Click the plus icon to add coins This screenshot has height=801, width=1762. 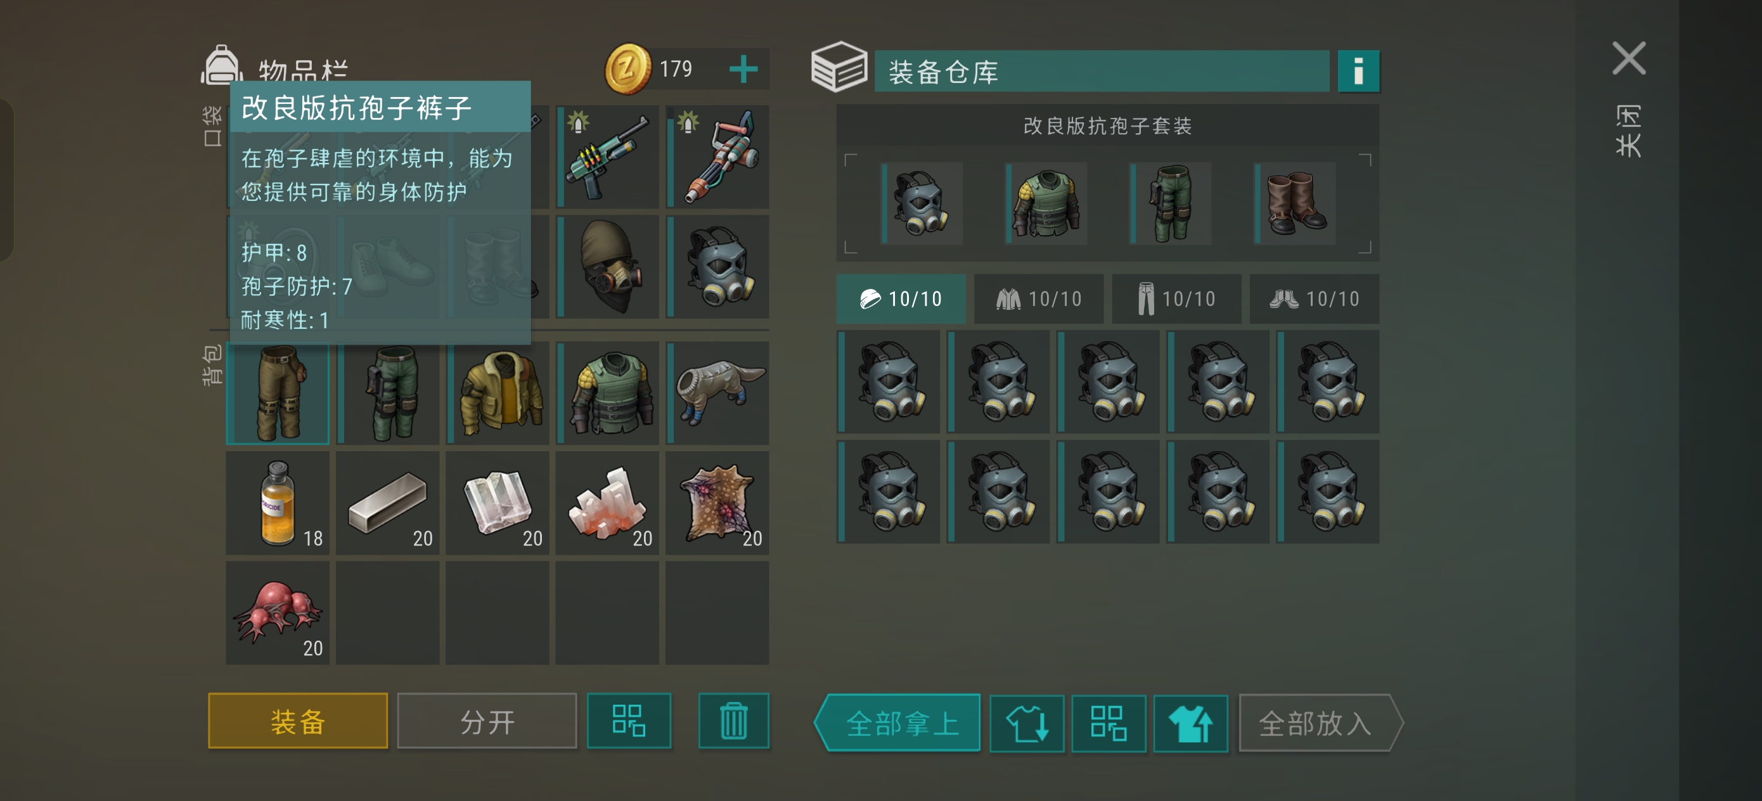pyautogui.click(x=743, y=69)
